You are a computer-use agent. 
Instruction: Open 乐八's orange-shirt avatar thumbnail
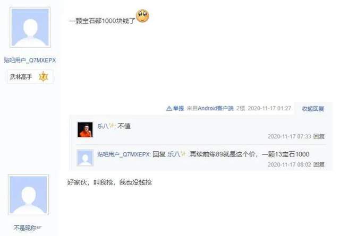point(85,129)
